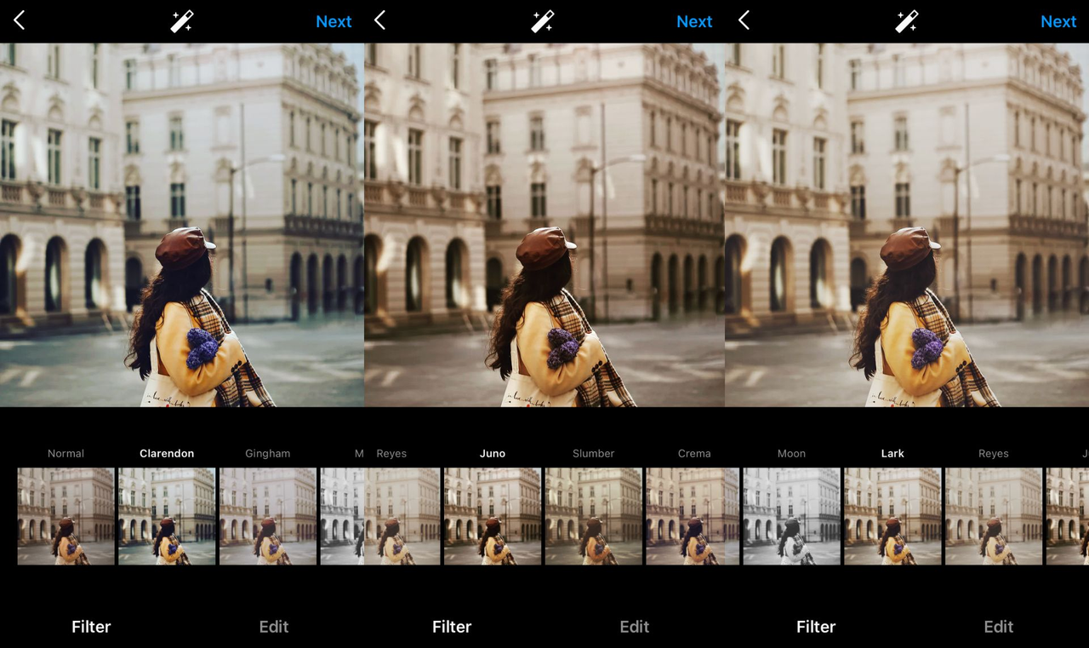Image resolution: width=1089 pixels, height=648 pixels.
Task: Apply the Crema filter
Action: (x=693, y=515)
